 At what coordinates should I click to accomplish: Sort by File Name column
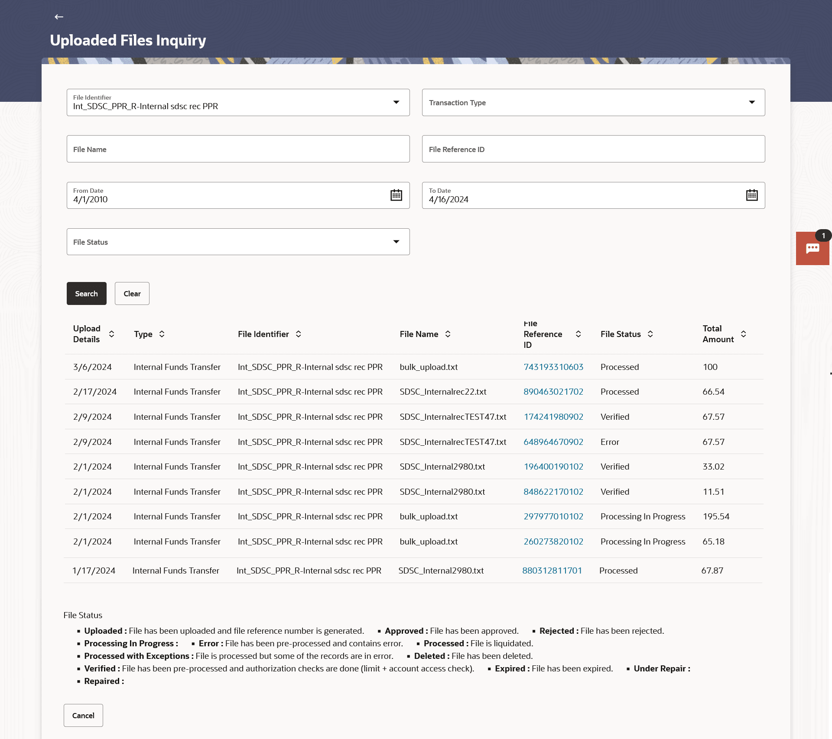[x=448, y=334]
